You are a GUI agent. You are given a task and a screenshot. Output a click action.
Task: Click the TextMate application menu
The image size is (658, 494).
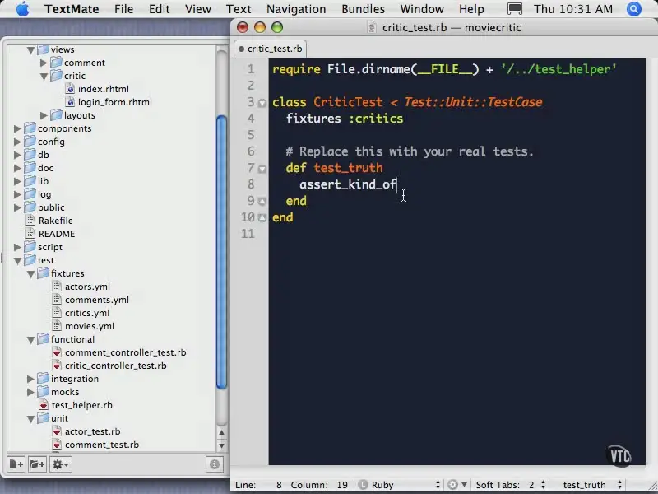(72, 9)
